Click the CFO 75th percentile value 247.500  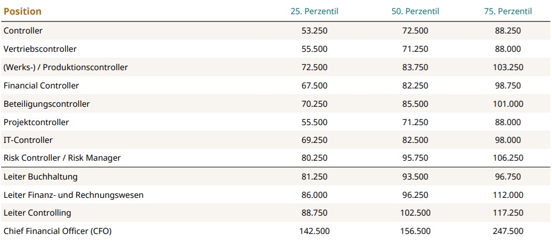[x=507, y=231]
